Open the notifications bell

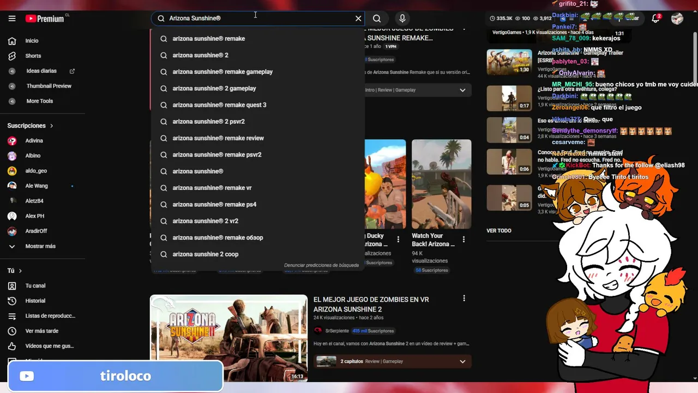click(656, 18)
